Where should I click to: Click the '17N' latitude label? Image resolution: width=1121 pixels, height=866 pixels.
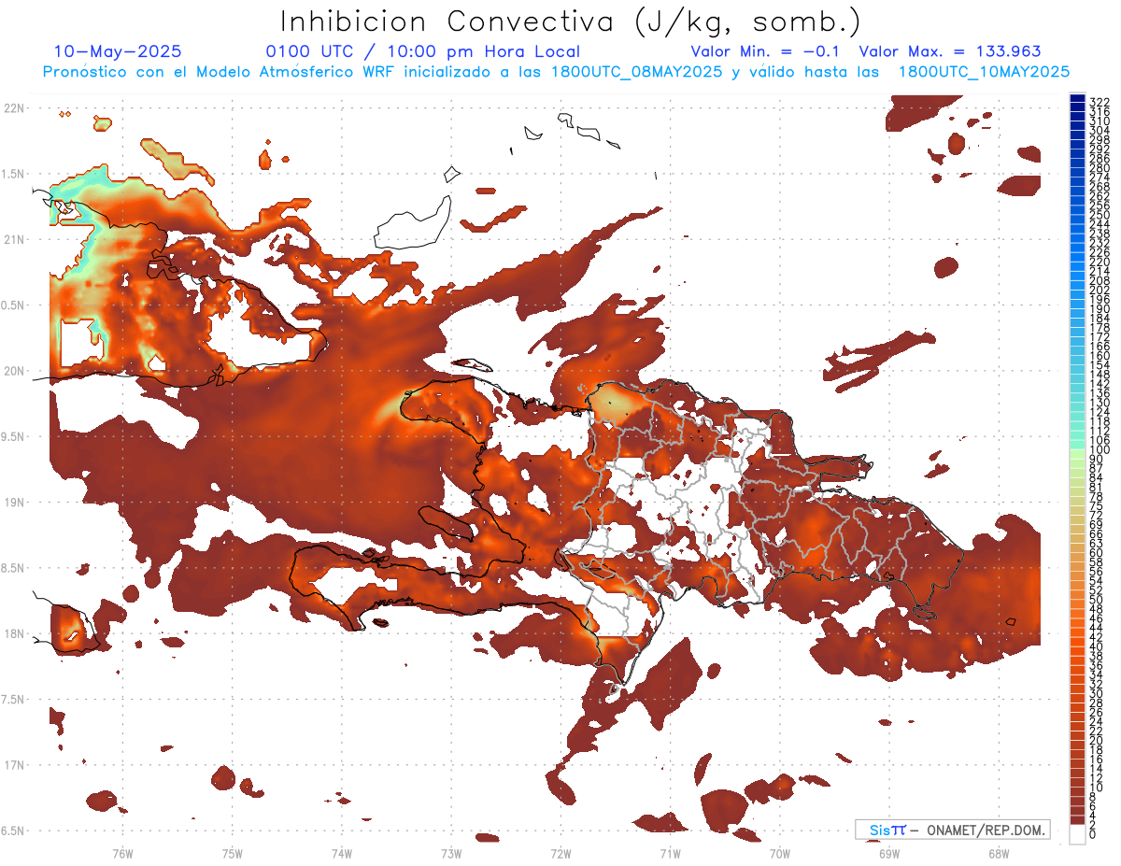pos(14,765)
